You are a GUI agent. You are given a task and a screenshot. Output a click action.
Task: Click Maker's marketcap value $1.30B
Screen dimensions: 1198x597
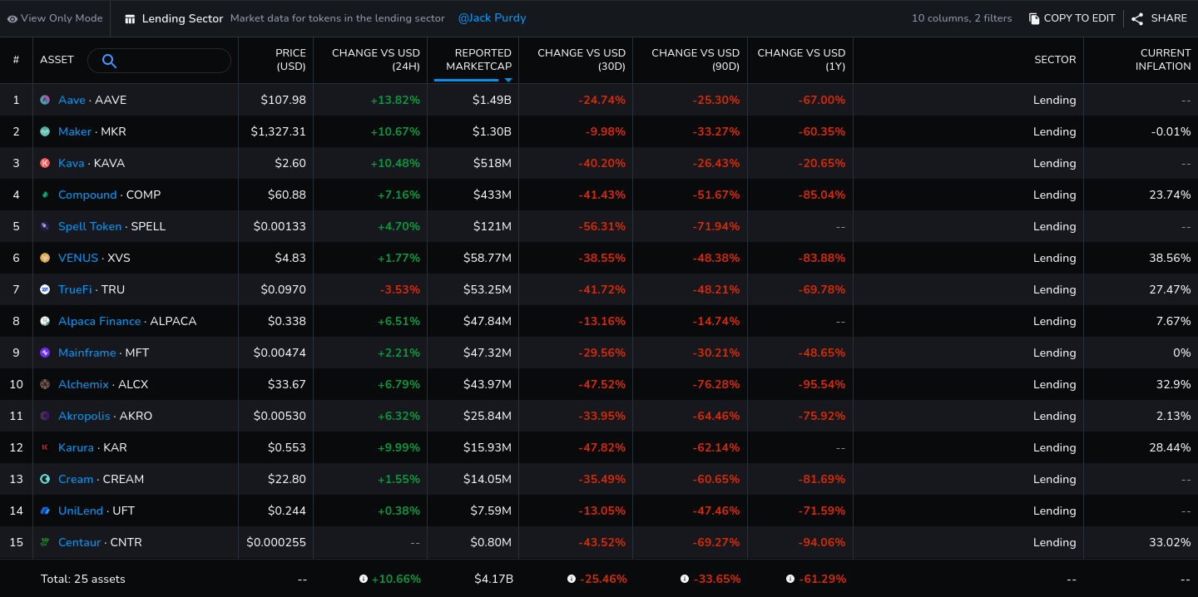click(493, 131)
